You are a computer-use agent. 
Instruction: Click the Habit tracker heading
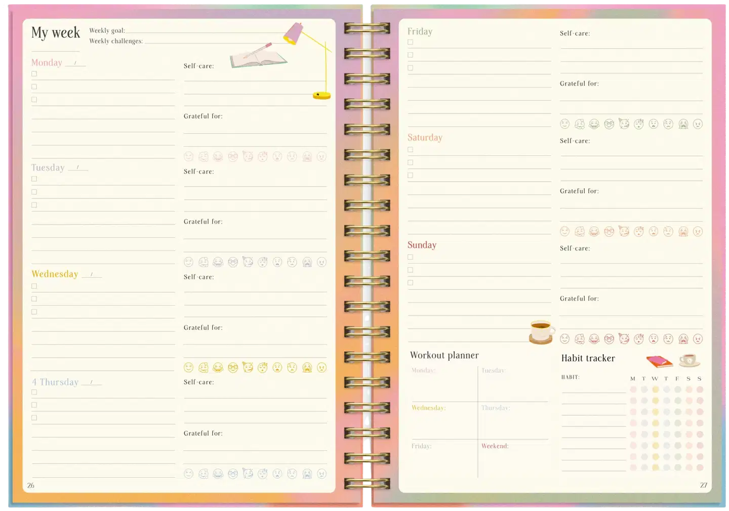coord(588,358)
